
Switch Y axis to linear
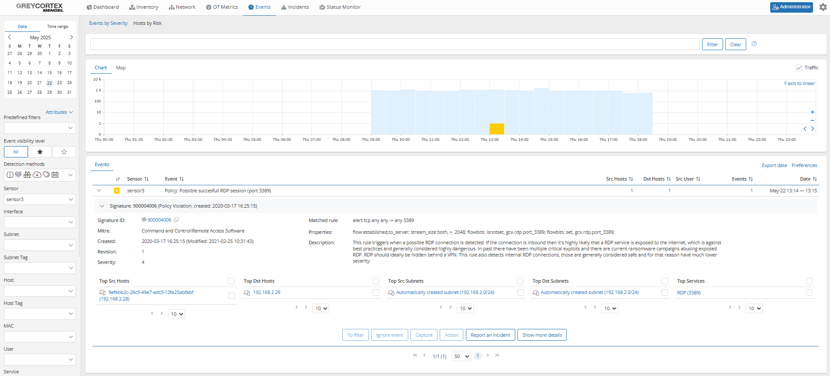[x=799, y=83]
